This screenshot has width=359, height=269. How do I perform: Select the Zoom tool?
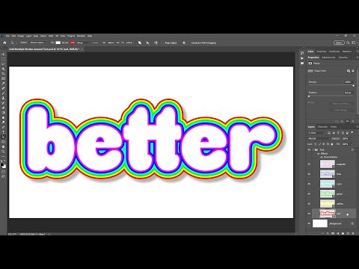(3, 152)
